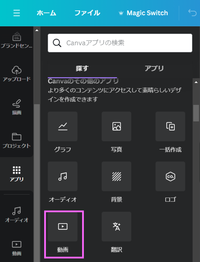This screenshot has width=200, height=262.
Task: Open the オーディオ app tile in grid
Action: point(63,176)
